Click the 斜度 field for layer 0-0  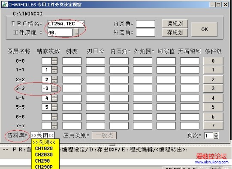[x=72, y=61]
